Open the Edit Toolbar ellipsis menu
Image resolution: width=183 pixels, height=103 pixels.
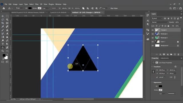coord(7,51)
